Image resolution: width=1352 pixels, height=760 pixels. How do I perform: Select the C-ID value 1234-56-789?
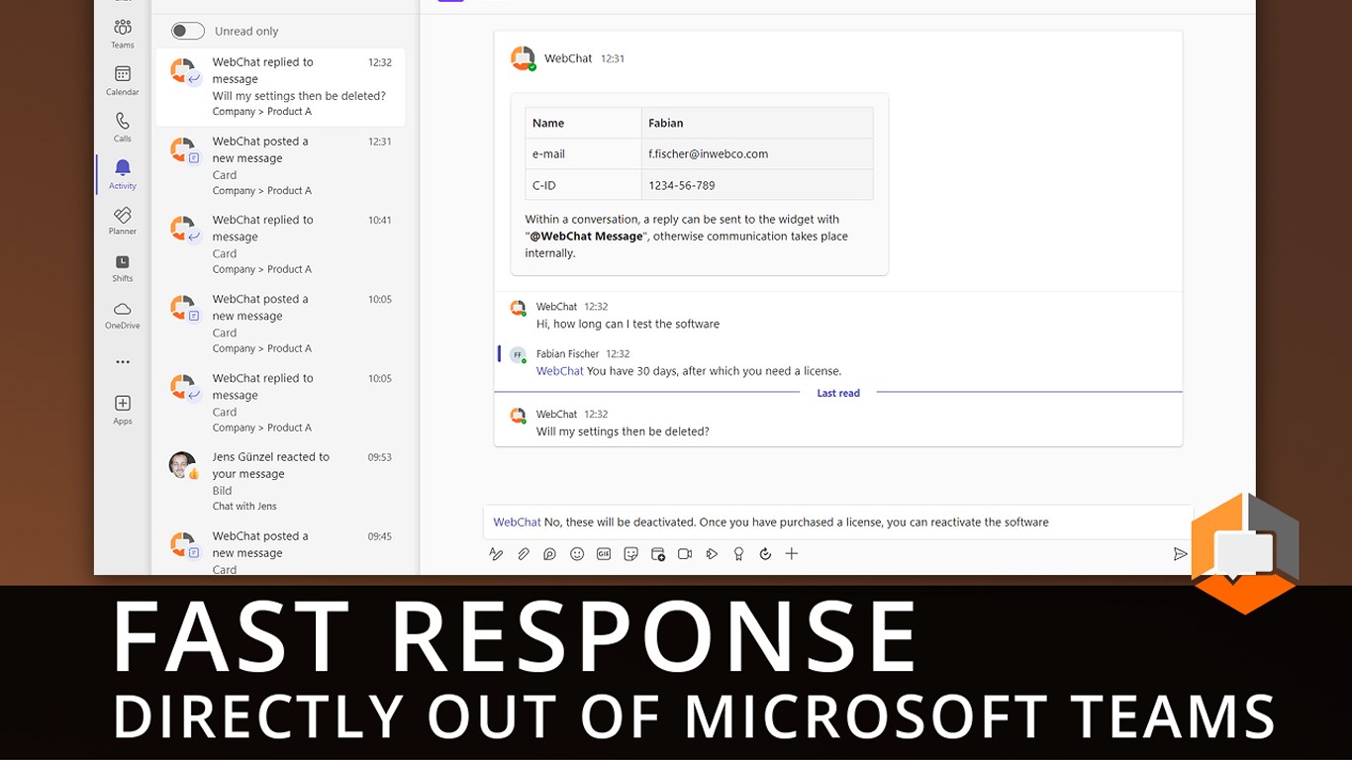(757, 185)
